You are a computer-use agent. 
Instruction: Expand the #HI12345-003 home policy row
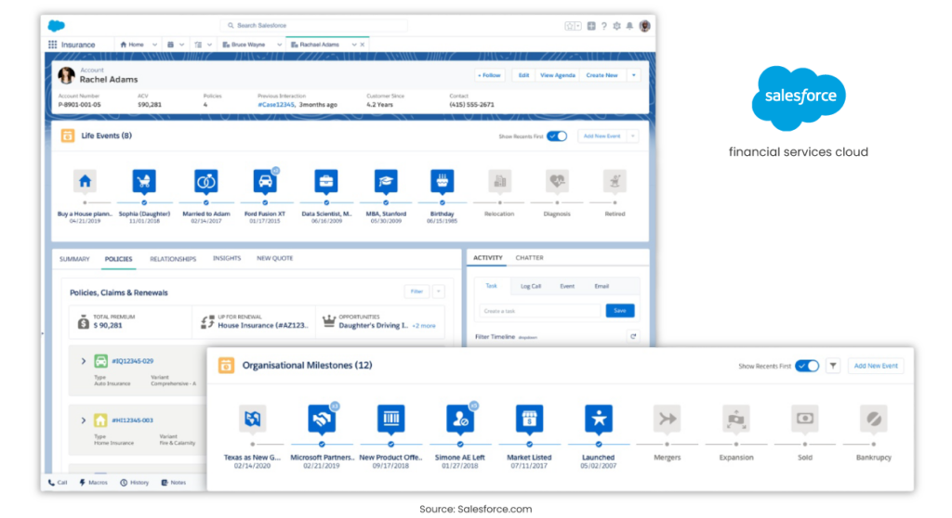[83, 420]
